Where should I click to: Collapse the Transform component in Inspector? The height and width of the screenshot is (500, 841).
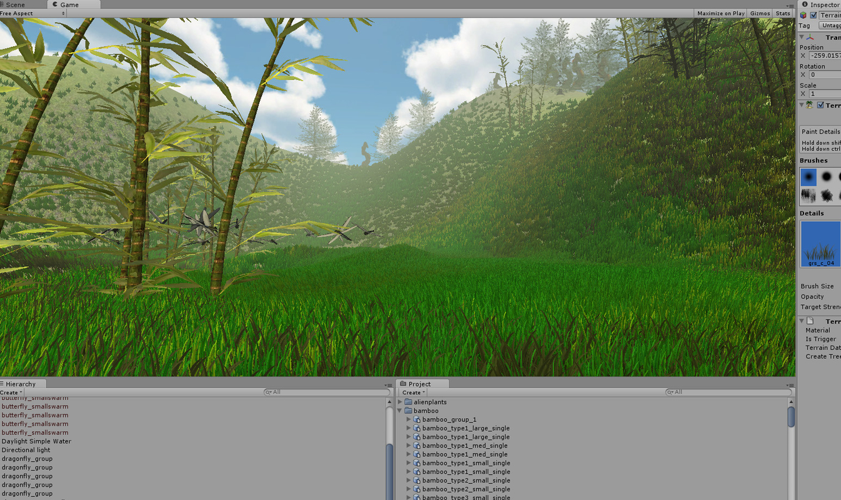(802, 37)
